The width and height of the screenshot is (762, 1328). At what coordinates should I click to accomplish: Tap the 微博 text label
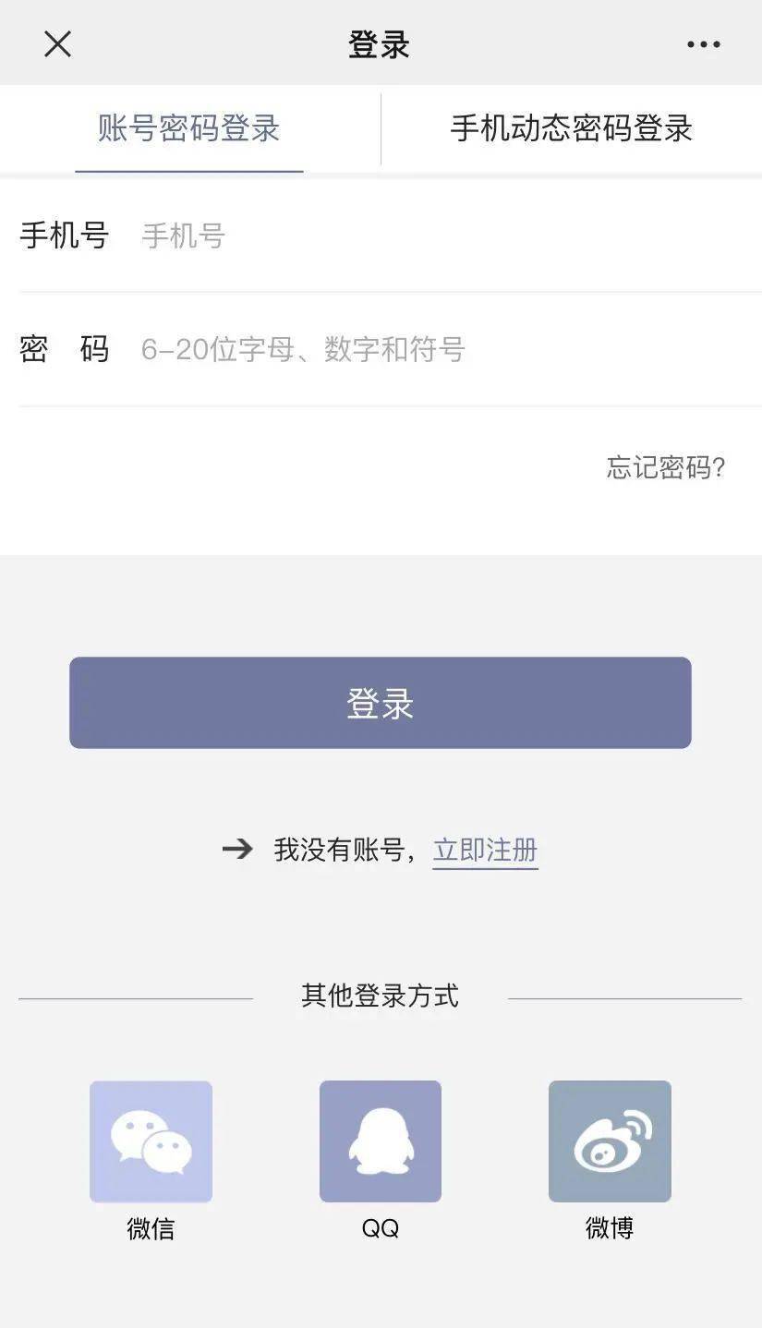click(610, 1228)
